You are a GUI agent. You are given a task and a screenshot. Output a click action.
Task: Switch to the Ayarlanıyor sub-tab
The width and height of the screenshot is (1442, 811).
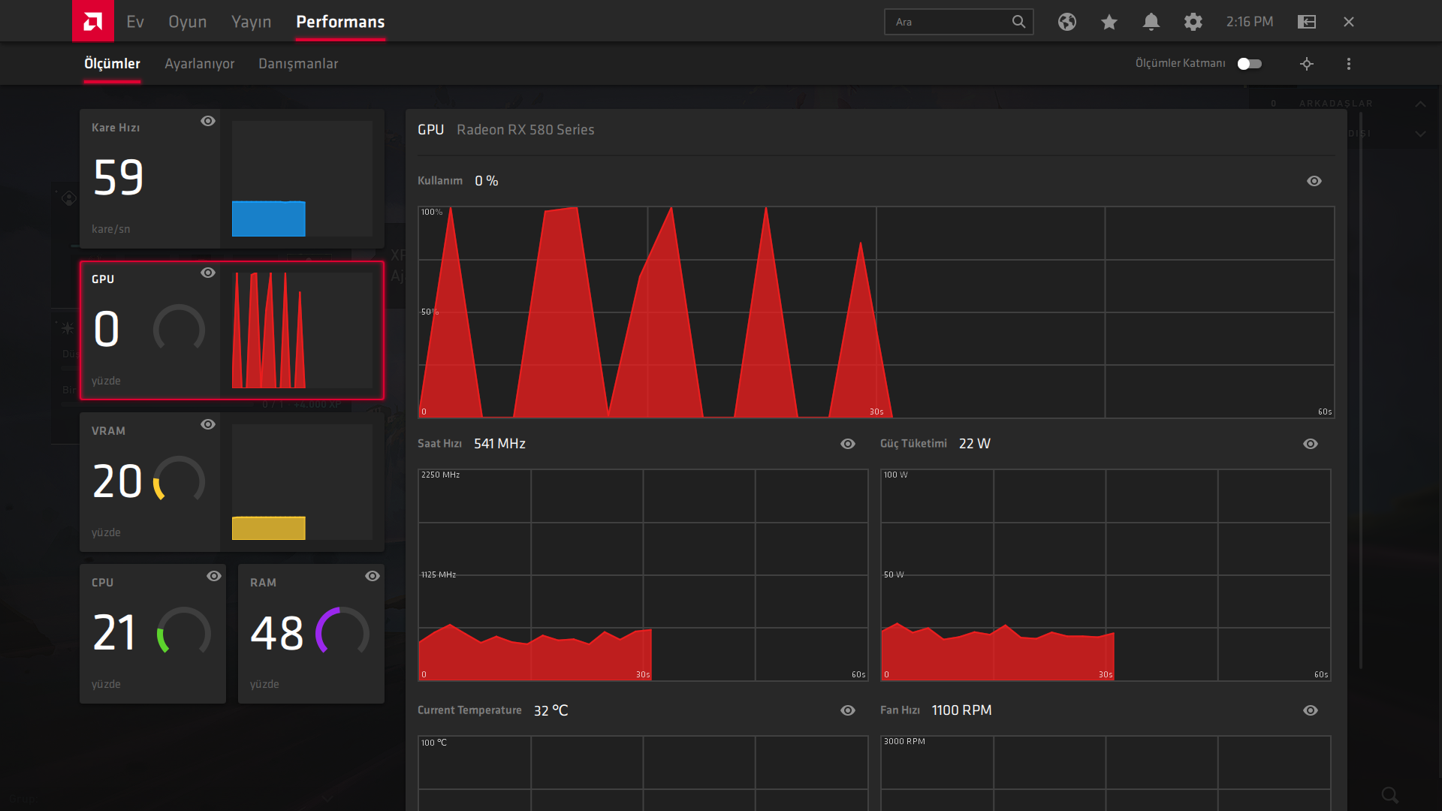(x=200, y=64)
